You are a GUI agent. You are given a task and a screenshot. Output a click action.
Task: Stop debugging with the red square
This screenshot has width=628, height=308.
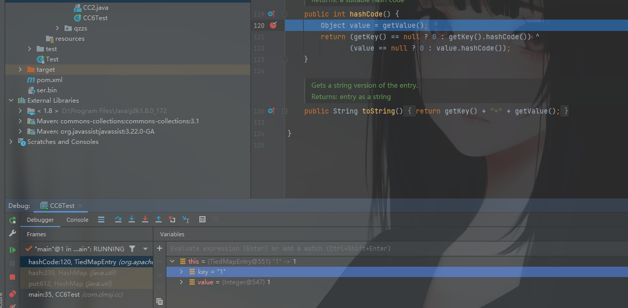[12, 277]
